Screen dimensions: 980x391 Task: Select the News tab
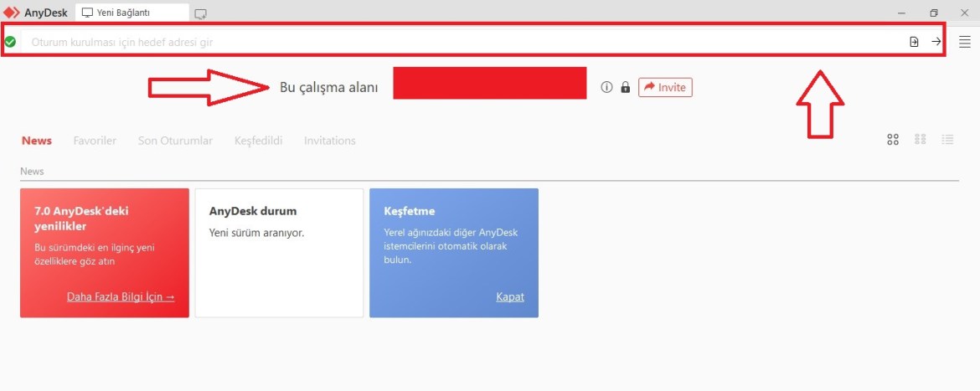pos(37,141)
